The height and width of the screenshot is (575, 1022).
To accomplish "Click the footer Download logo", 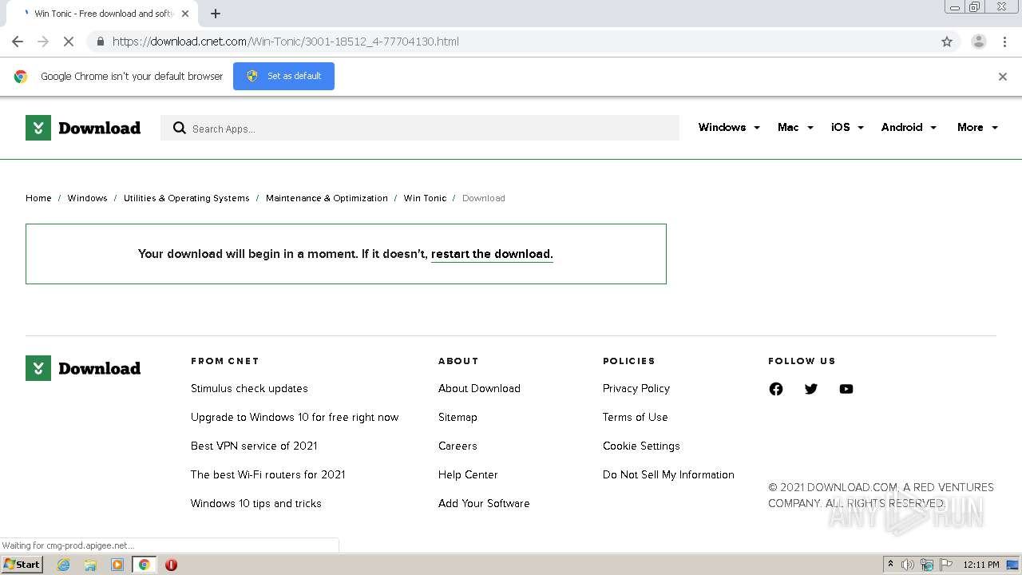I will [x=83, y=368].
